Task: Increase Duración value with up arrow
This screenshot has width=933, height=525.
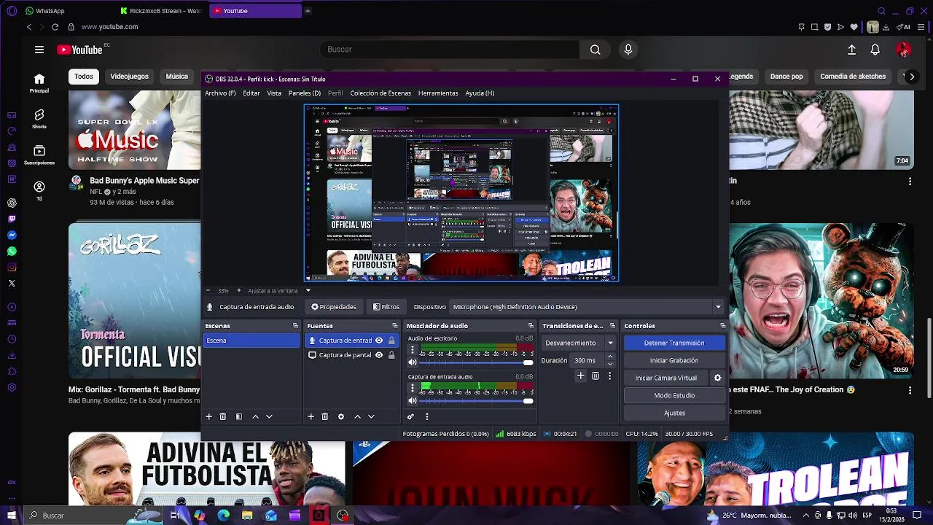Action: [x=610, y=357]
